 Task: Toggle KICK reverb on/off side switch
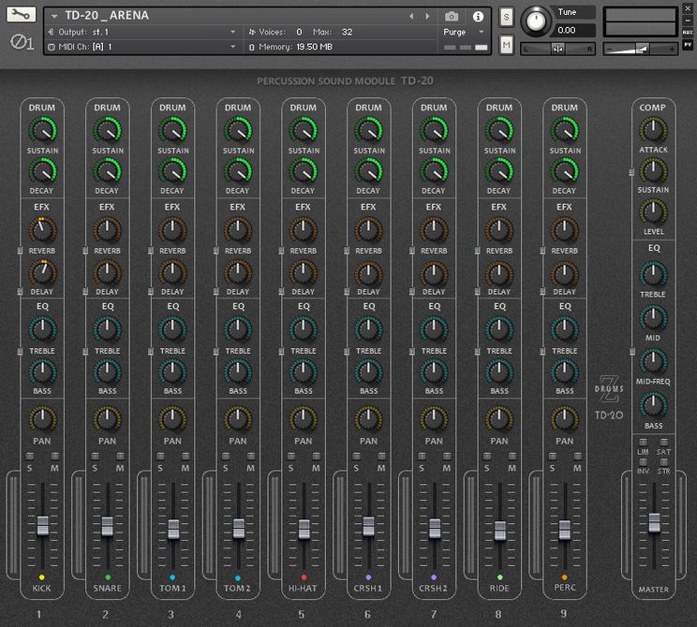tap(20, 251)
